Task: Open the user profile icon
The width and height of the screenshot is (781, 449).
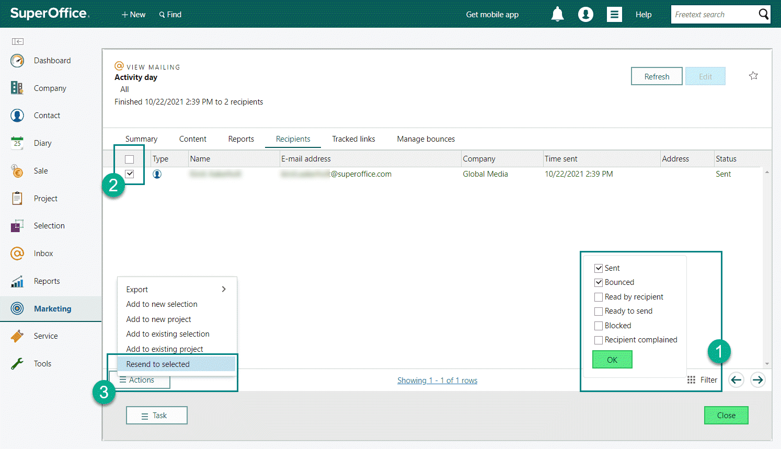Action: pos(585,14)
